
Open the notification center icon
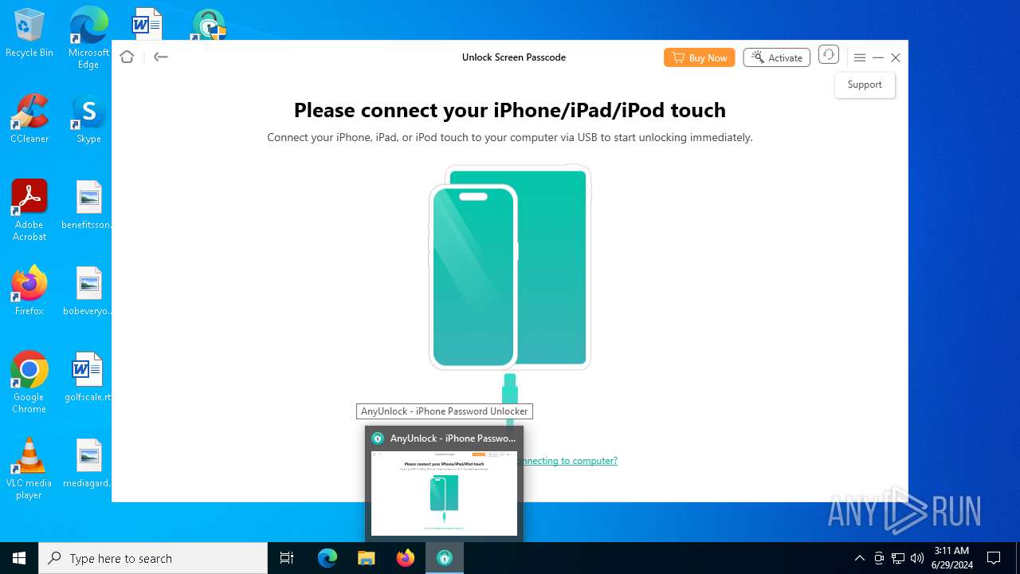point(994,558)
